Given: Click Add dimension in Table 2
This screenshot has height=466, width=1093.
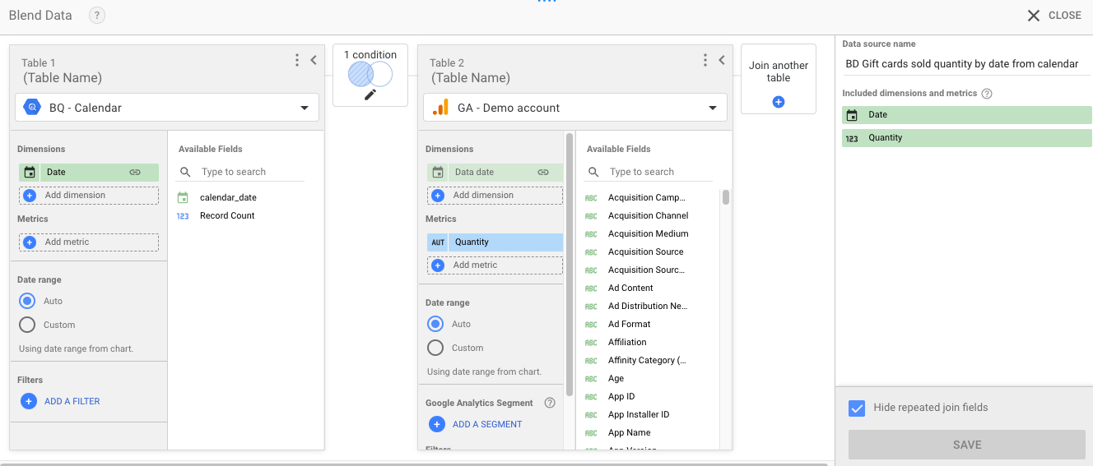Looking at the screenshot, I should tap(495, 196).
